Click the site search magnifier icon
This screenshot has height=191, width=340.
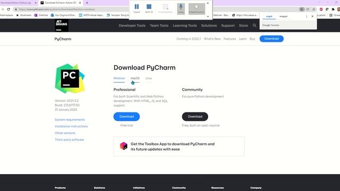tap(254, 25)
